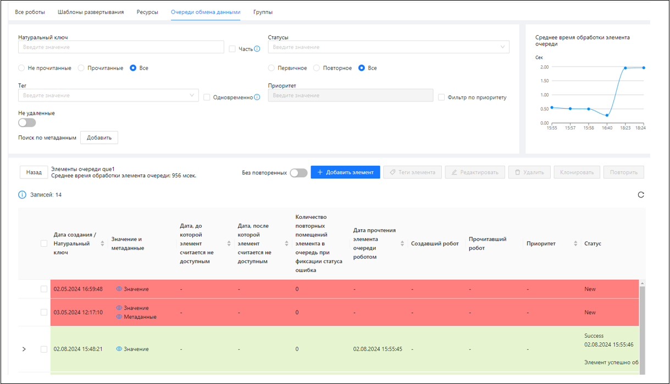The height and width of the screenshot is (384, 670).
Task: Expand the row 02.08.2024 15:48:21
Action: [x=24, y=349]
